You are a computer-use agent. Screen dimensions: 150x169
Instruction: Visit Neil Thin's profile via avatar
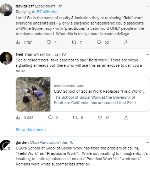6,58
